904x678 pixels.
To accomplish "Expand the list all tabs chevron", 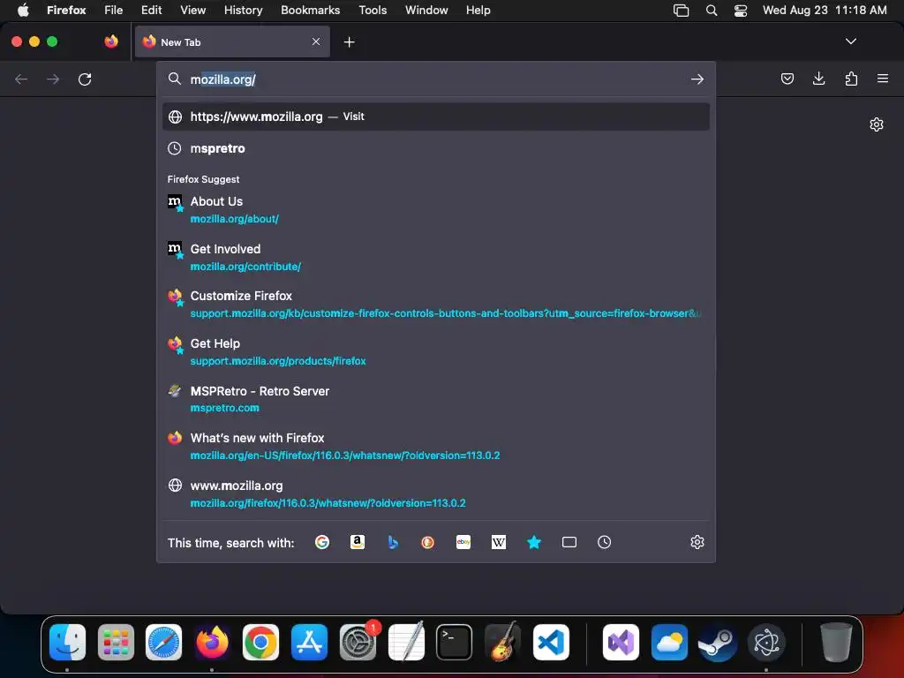I will tap(850, 41).
